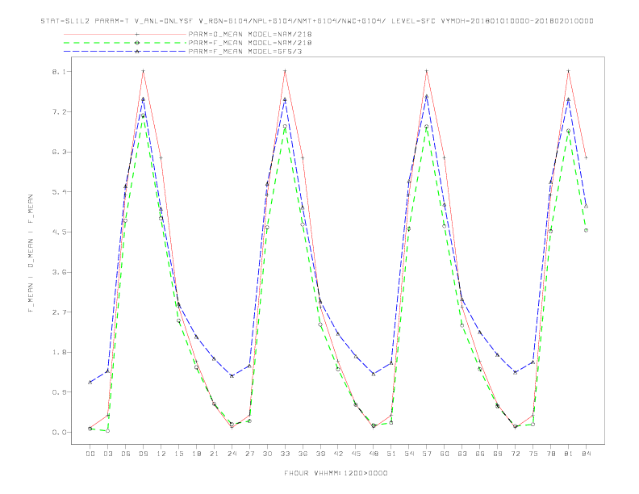Click x-axis tick label 72
Viewport: 639px width, 494px height.
[x=516, y=454]
